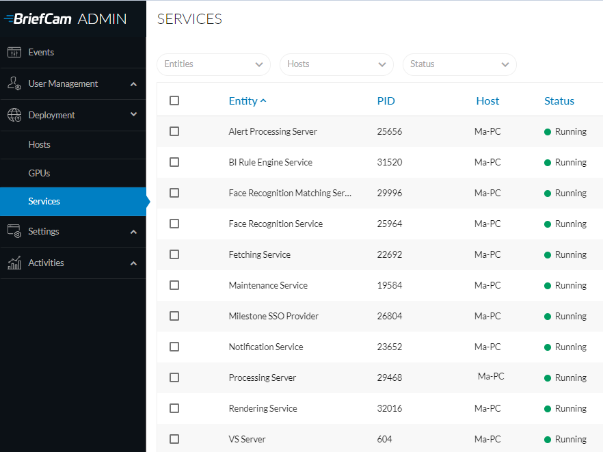
Task: Check the Notification Service checkbox
Action: (174, 347)
